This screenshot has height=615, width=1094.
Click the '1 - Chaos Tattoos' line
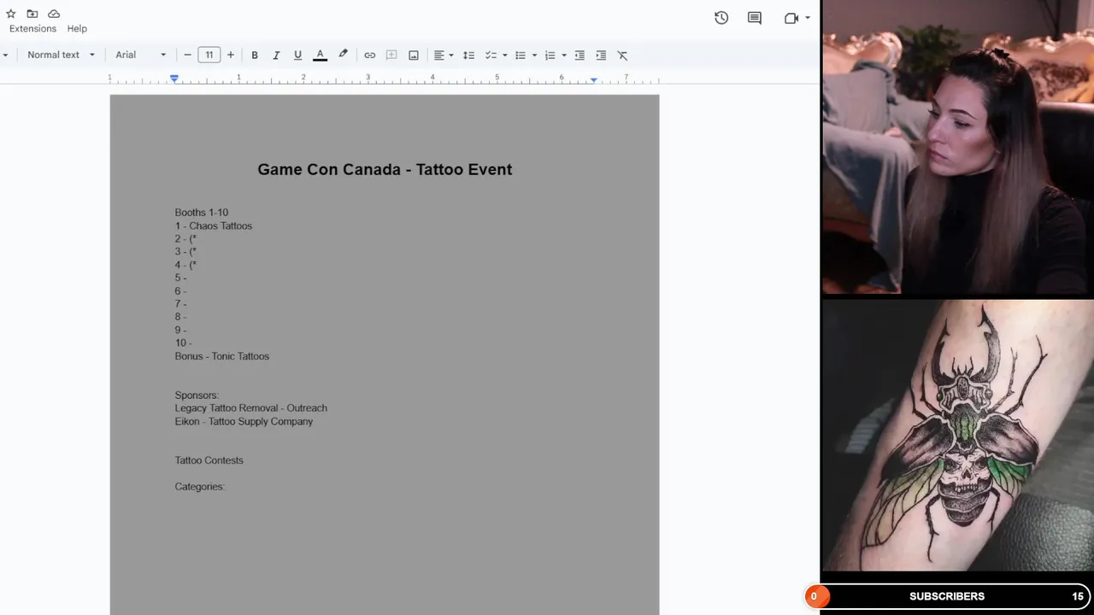pos(214,225)
